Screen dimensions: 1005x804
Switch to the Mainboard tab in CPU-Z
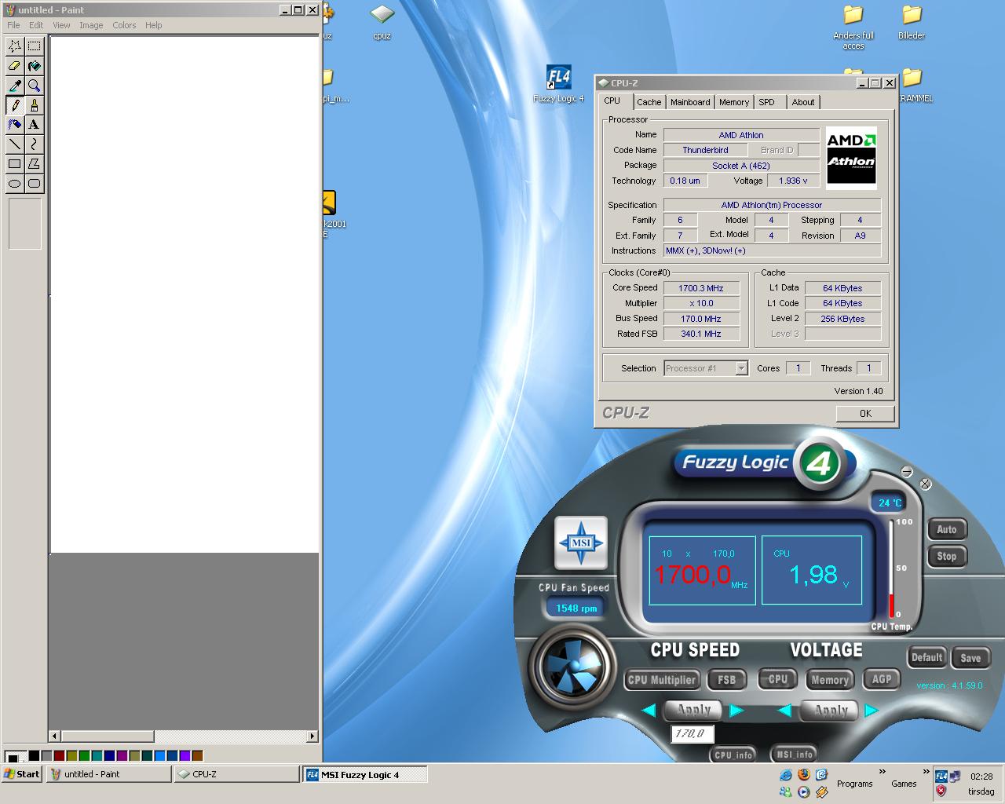click(x=690, y=102)
